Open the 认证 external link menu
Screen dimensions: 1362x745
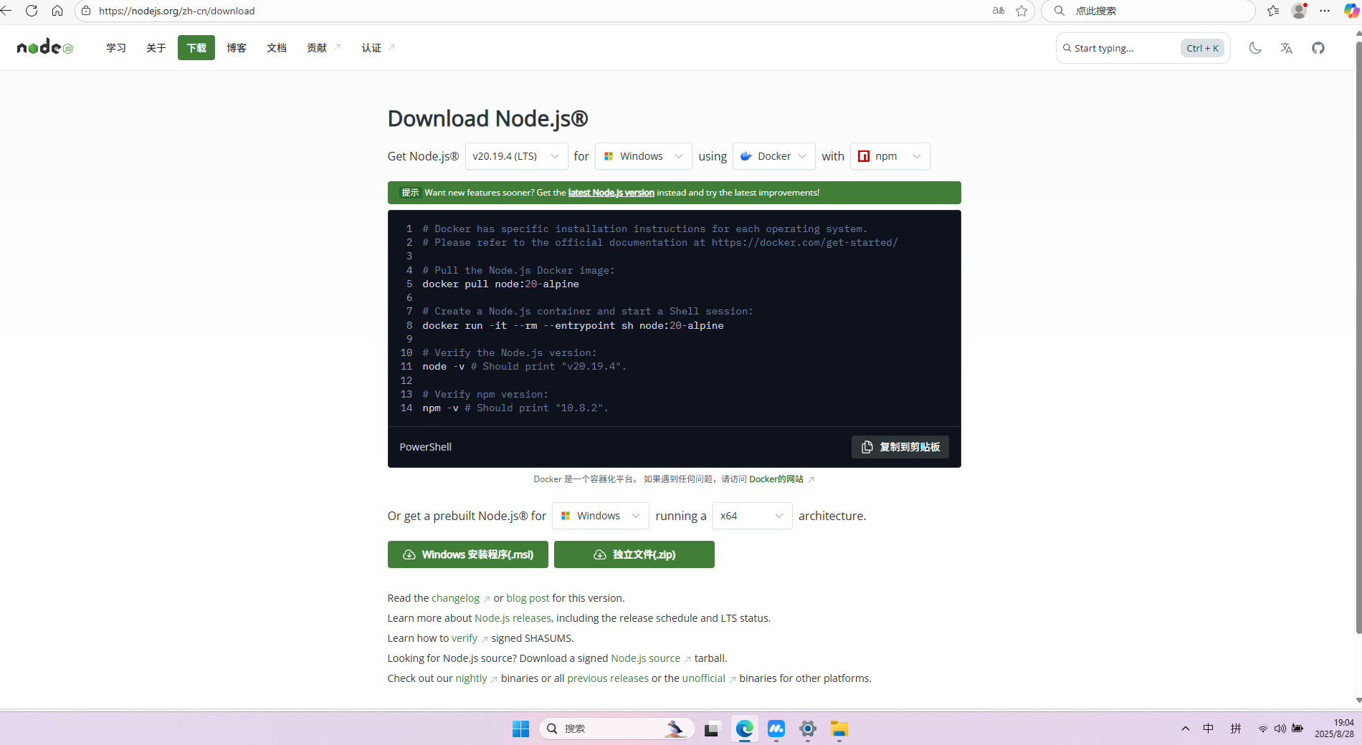[x=378, y=48]
